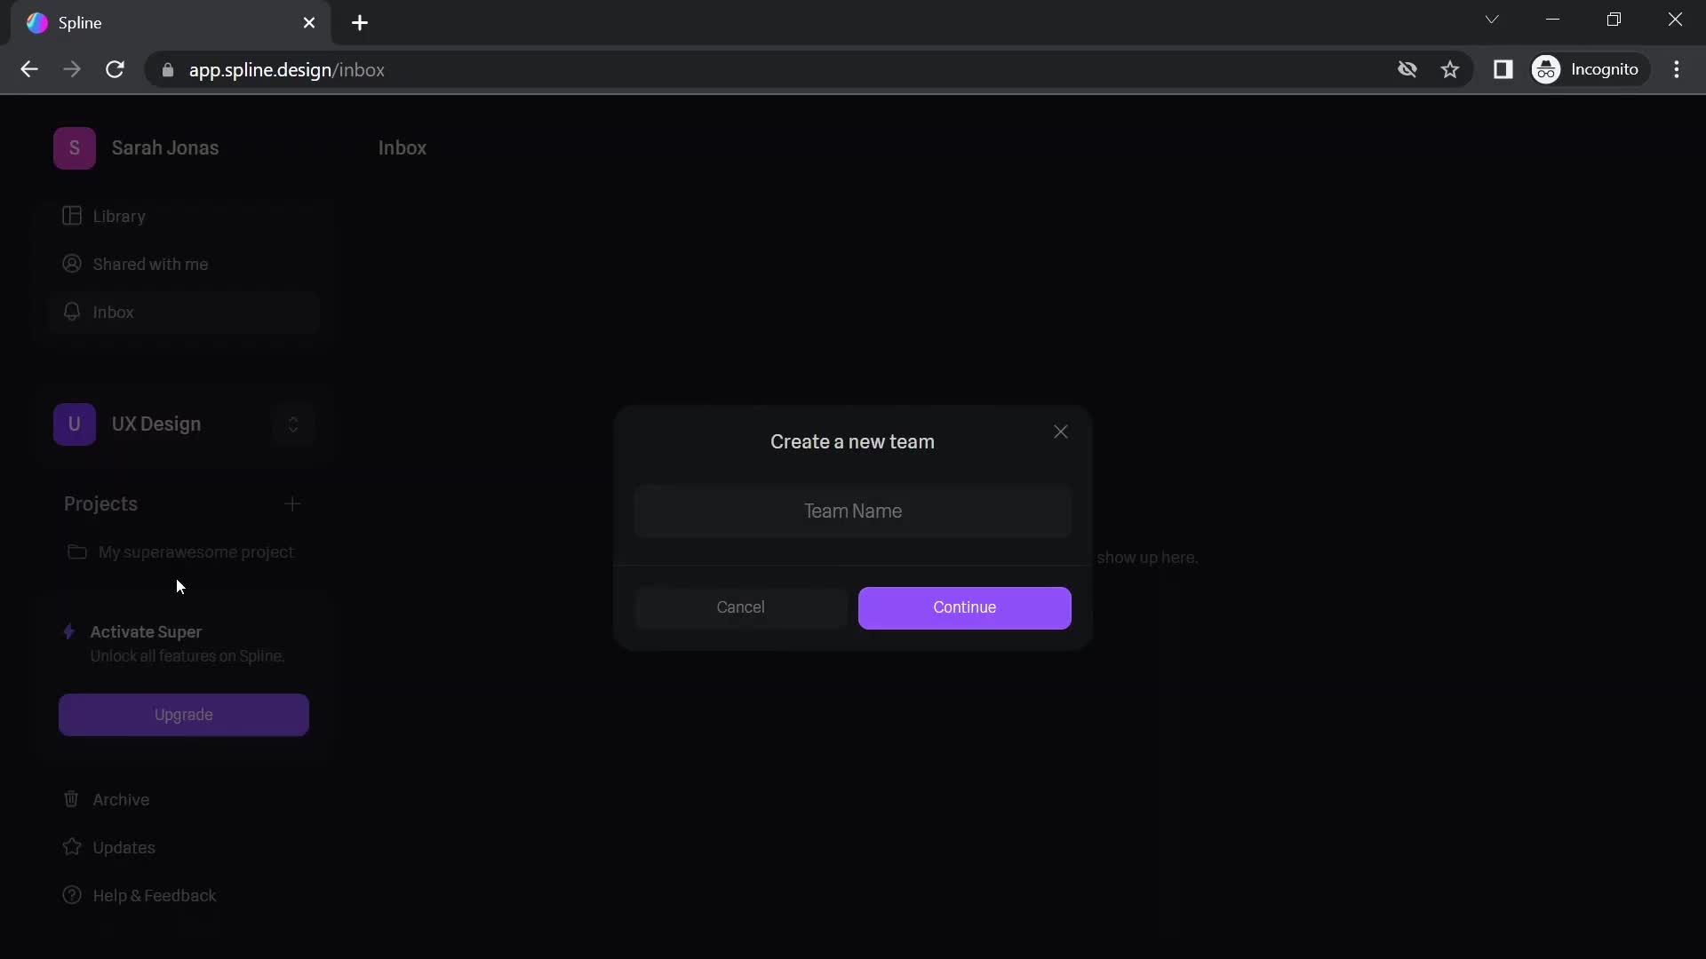Open the browser incognito profile menu

1588,69
